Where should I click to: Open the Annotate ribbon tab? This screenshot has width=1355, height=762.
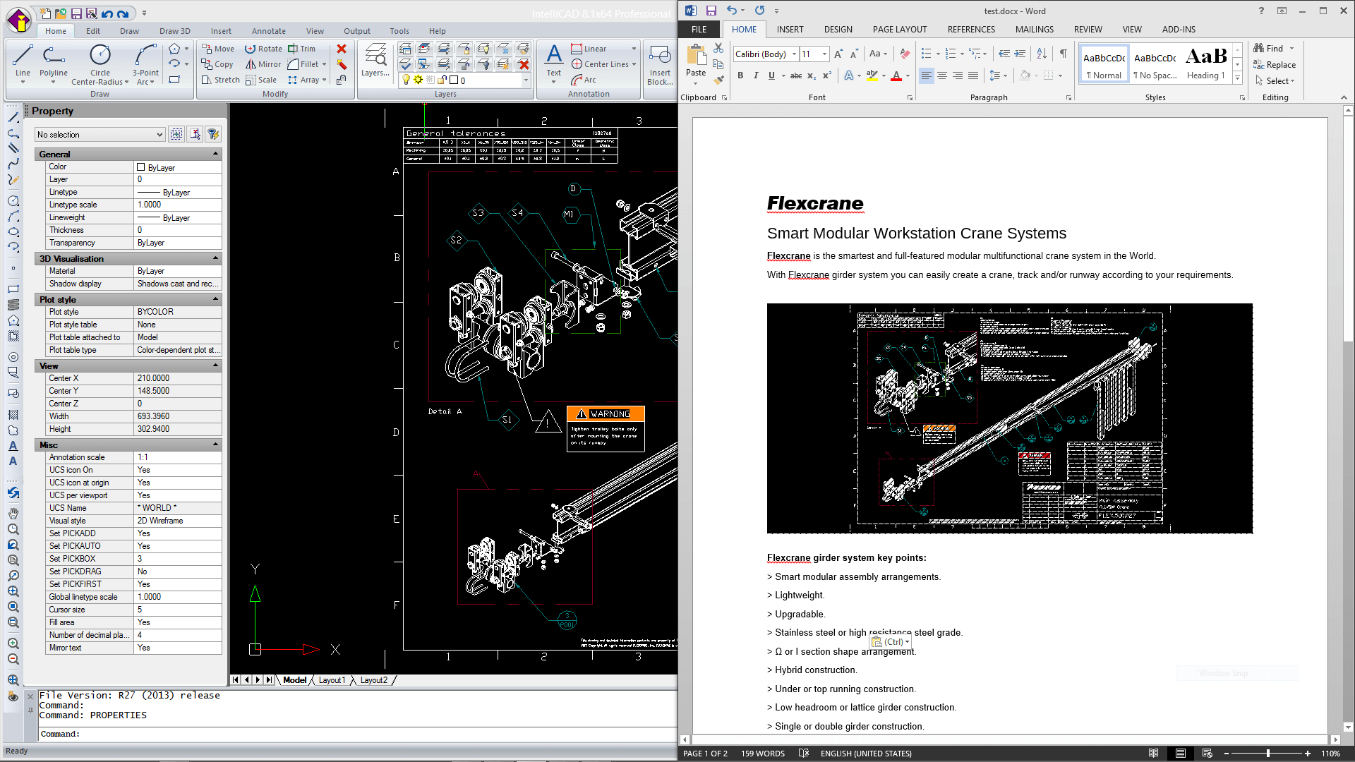pos(268,31)
